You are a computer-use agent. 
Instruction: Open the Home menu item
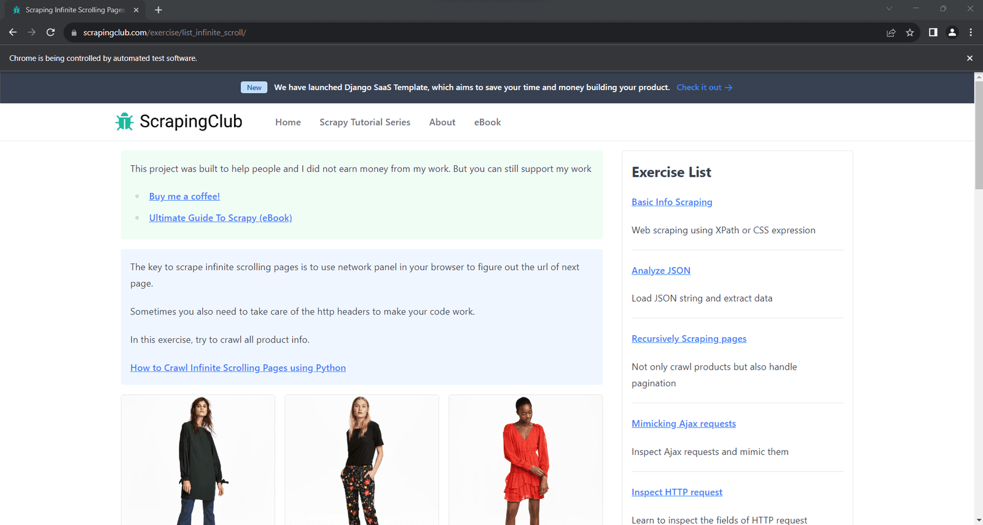(x=288, y=122)
